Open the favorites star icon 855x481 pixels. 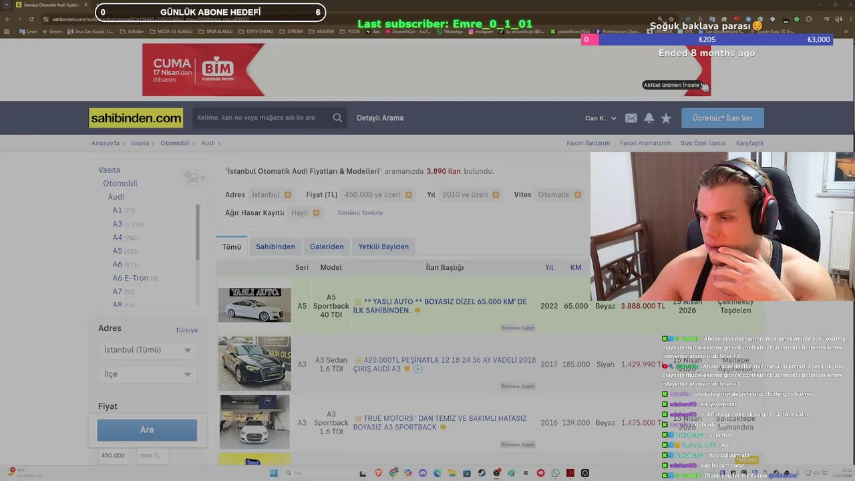click(x=666, y=118)
